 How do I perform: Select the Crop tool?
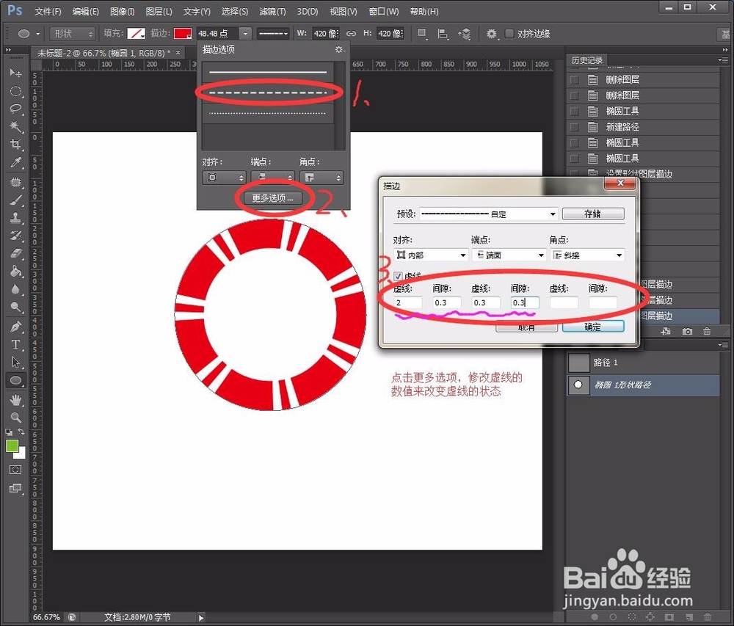tap(15, 145)
